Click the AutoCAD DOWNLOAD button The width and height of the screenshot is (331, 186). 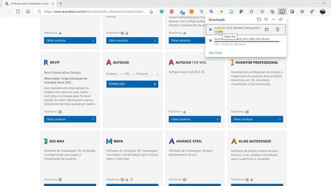point(132,84)
